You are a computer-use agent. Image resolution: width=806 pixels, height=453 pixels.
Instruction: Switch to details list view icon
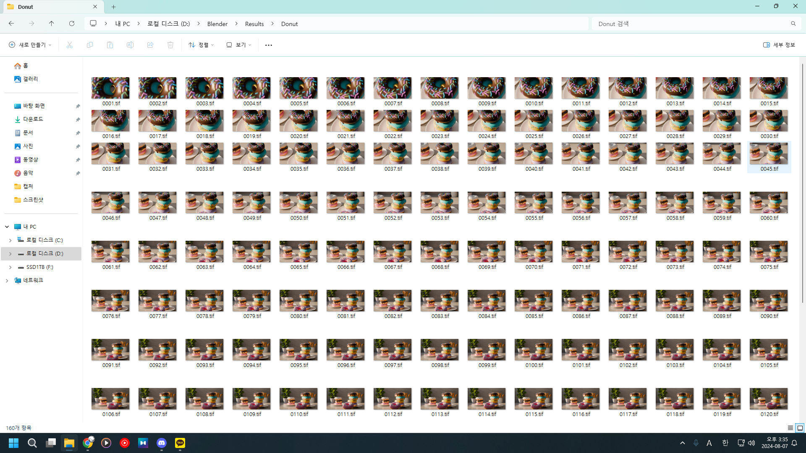click(x=790, y=428)
